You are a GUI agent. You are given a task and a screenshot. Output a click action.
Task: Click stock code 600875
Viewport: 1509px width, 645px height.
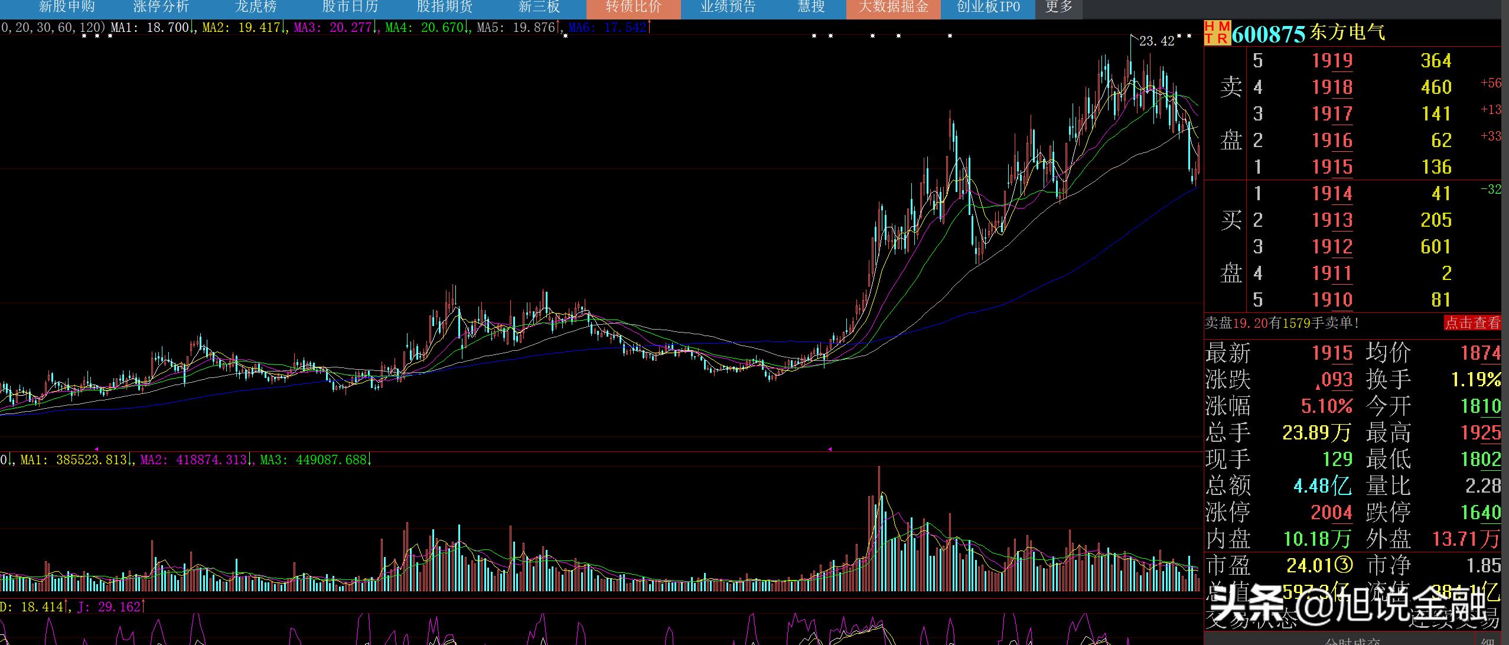[x=1267, y=34]
